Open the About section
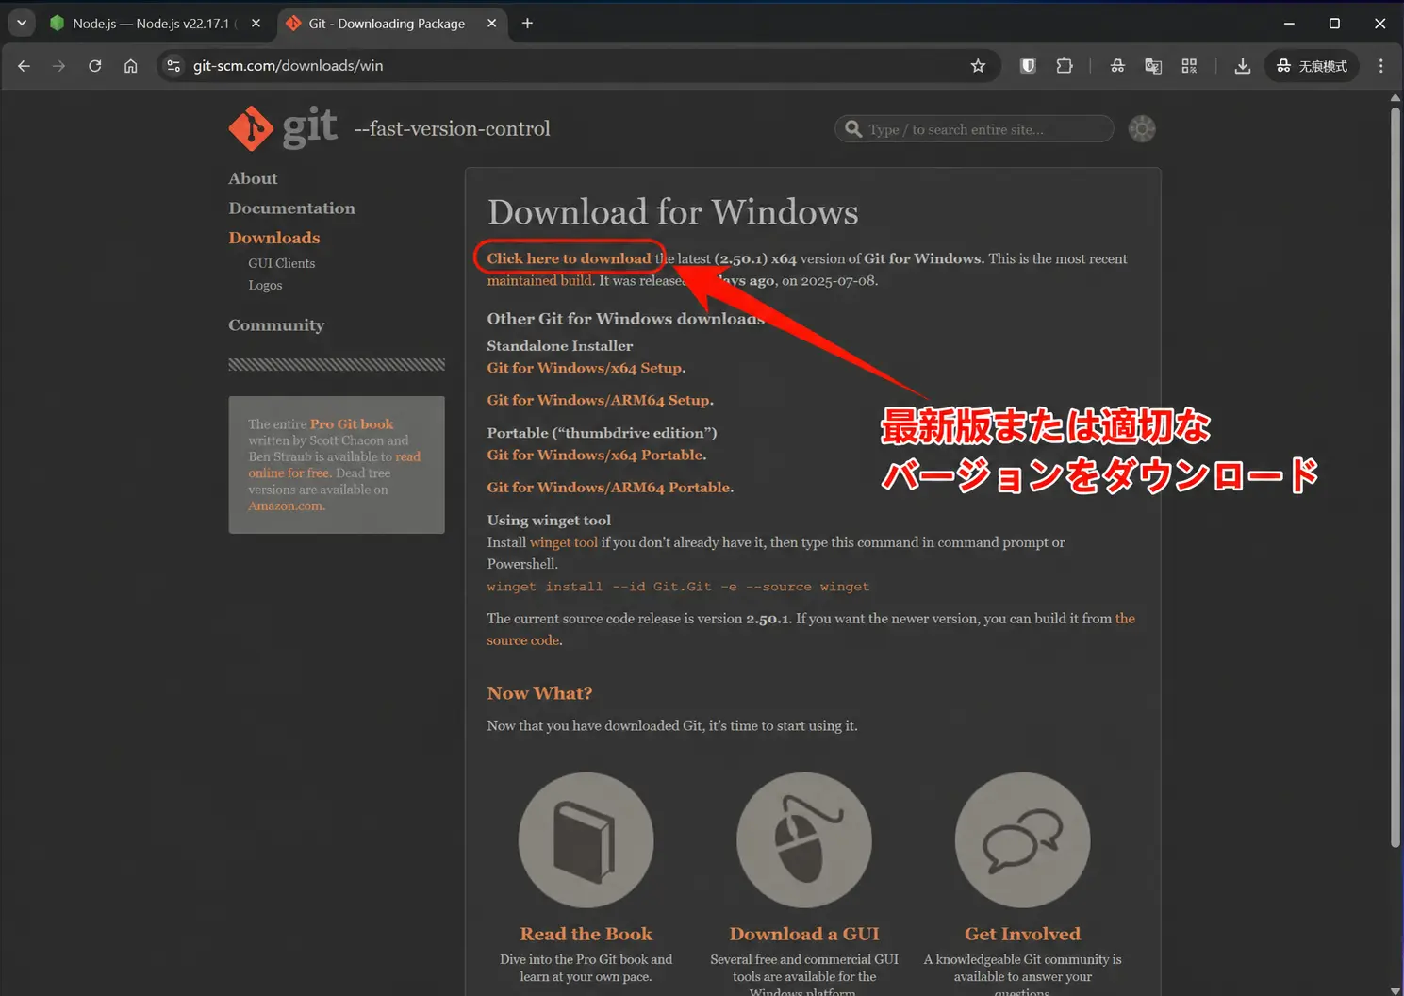1404x996 pixels. pos(253,178)
